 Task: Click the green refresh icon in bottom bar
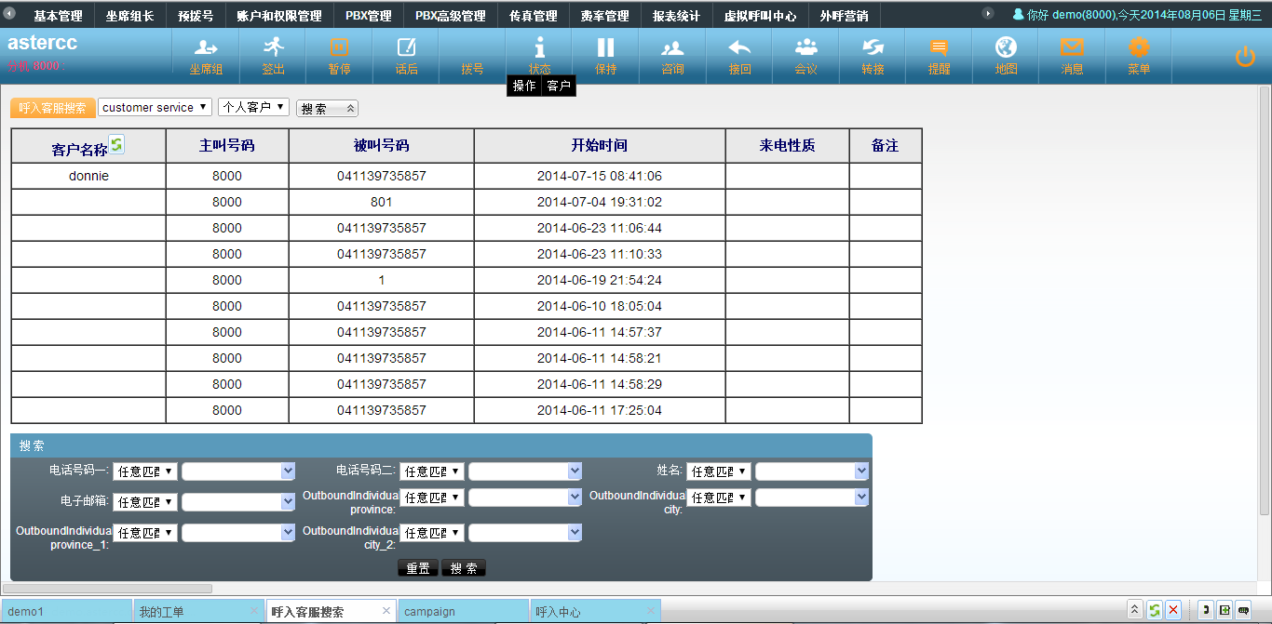point(1154,610)
